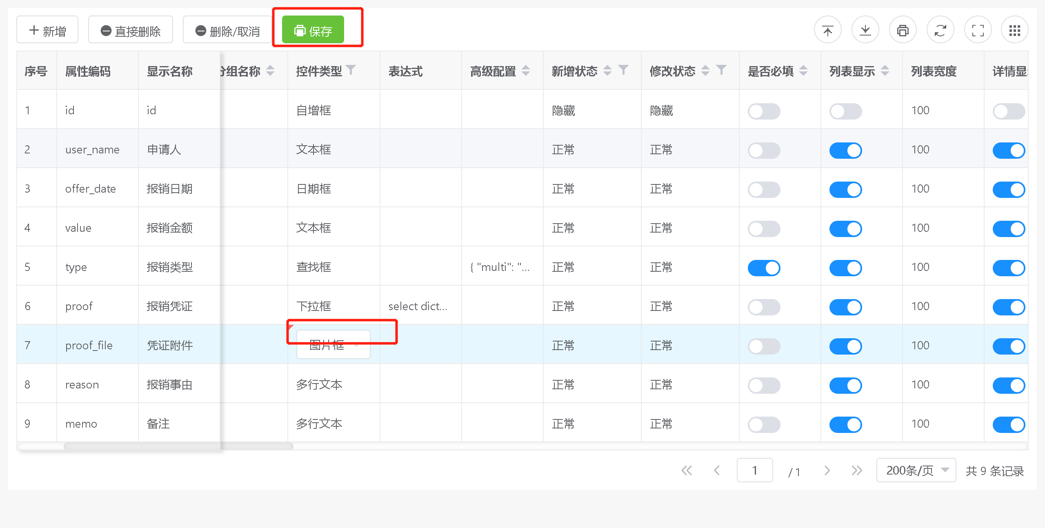
Task: Click the filter icon on 控件类型 column
Action: coord(351,70)
